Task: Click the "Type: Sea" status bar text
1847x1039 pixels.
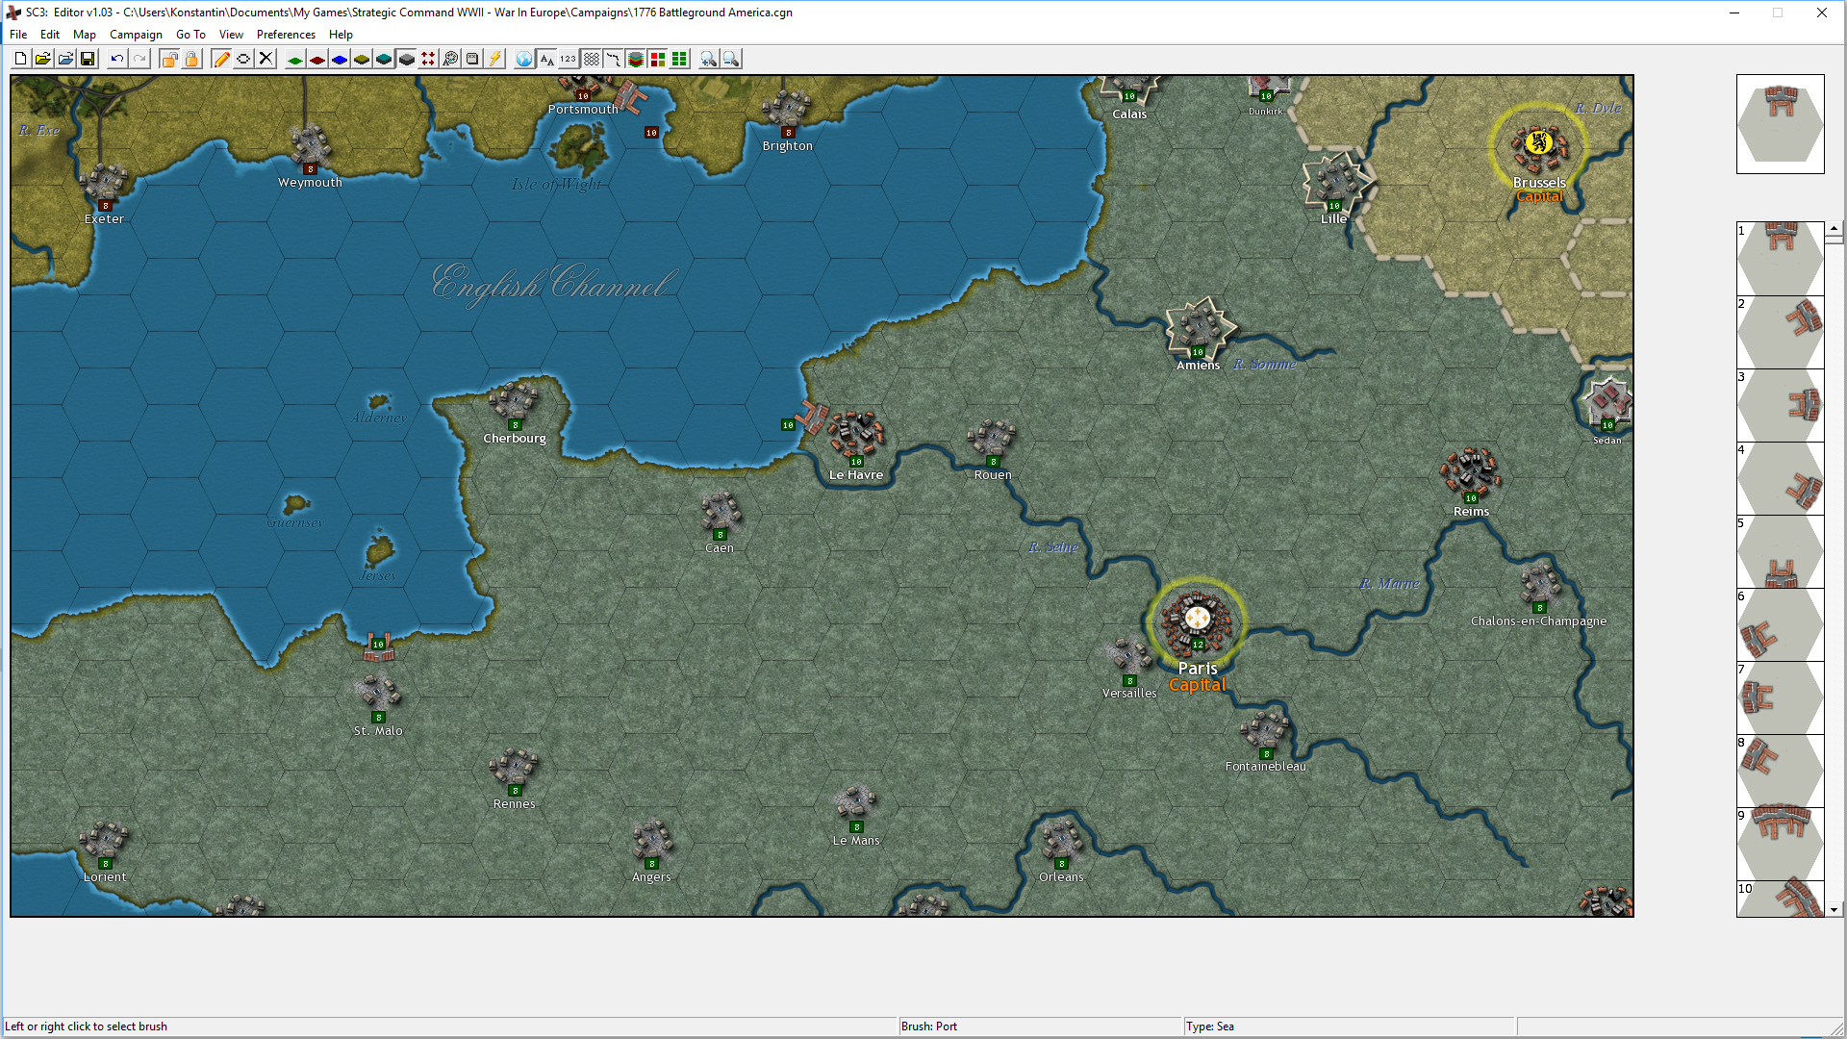Action: 1210,1026
